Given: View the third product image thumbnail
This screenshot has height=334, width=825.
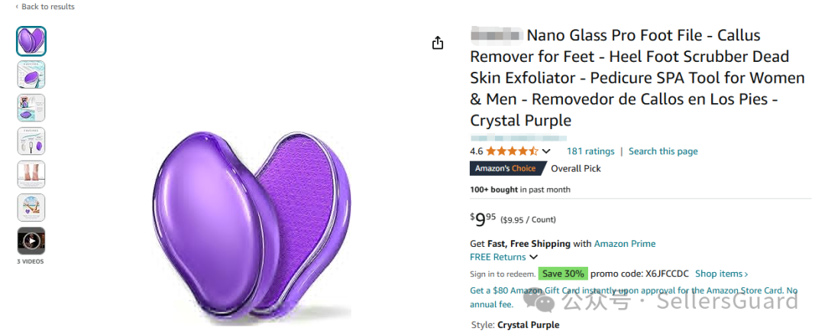Looking at the screenshot, I should click(x=31, y=108).
